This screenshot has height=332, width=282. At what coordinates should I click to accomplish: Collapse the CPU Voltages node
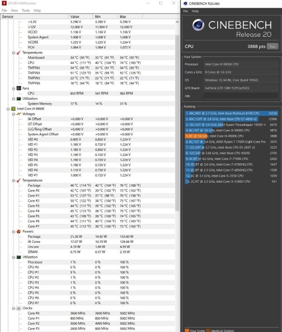pos(13,114)
